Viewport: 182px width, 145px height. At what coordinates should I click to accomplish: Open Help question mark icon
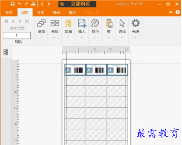point(178,12)
